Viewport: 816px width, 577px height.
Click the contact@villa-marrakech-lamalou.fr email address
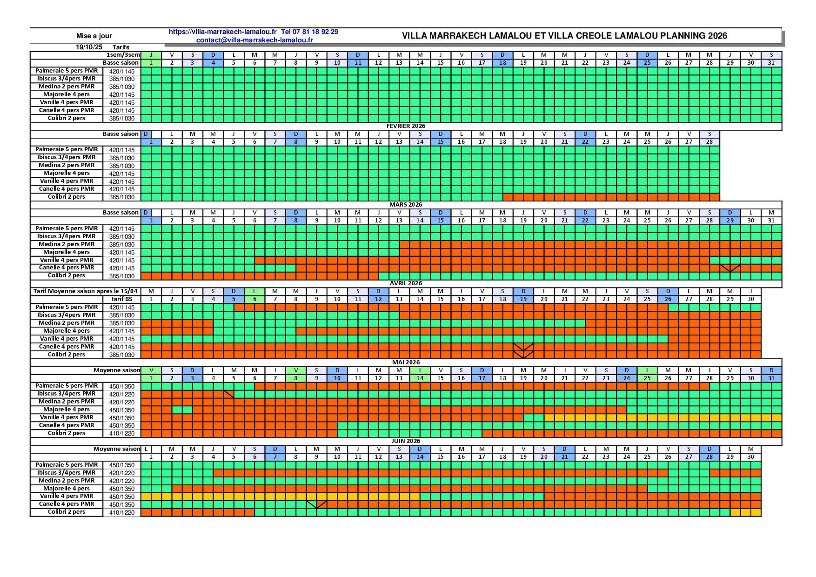254,40
